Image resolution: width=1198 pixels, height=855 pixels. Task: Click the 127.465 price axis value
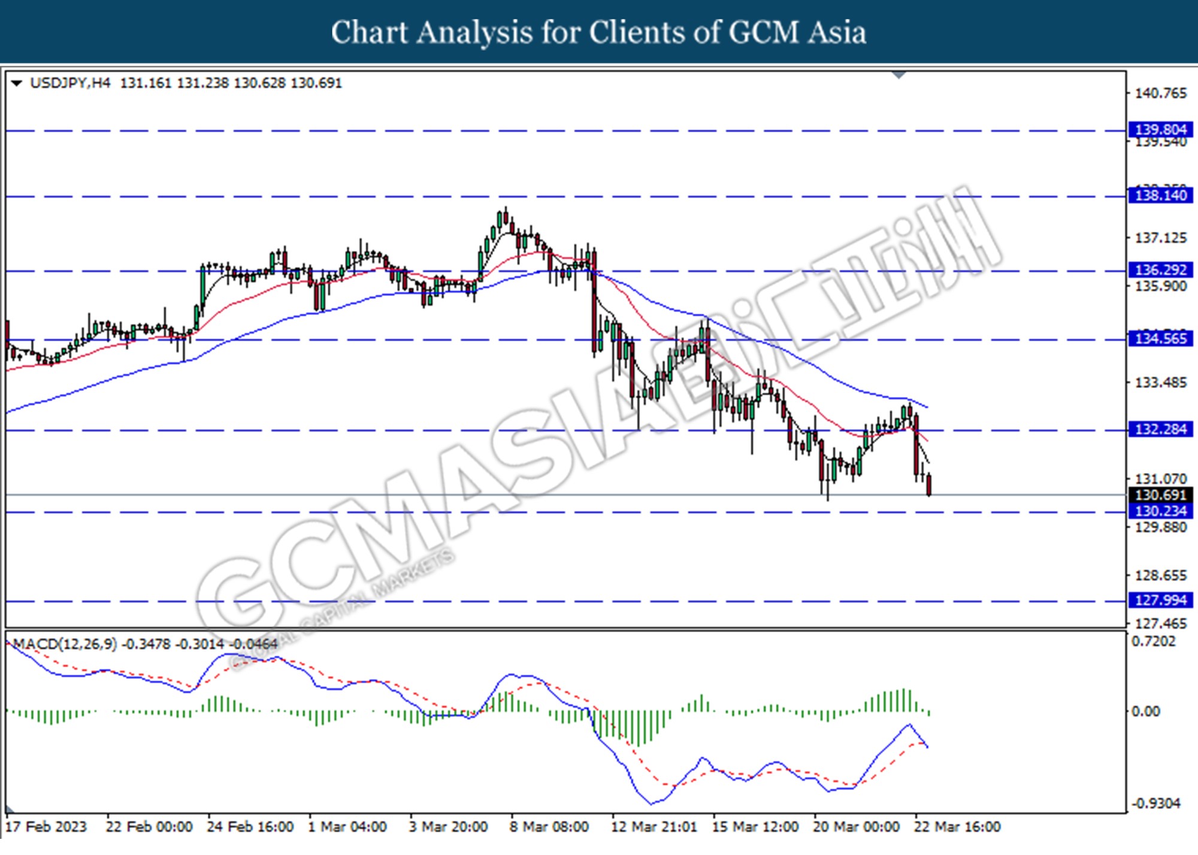(x=1161, y=624)
